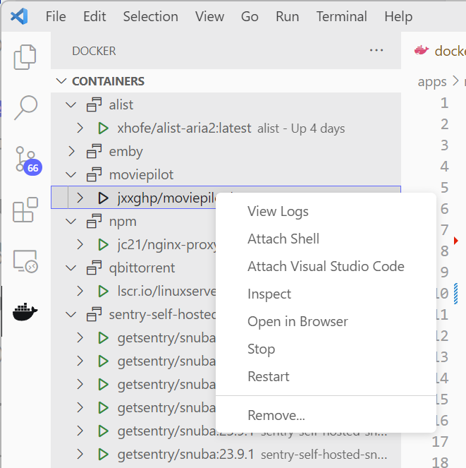This screenshot has height=468, width=466.
Task: Open the Search view icon
Action: [x=25, y=107]
